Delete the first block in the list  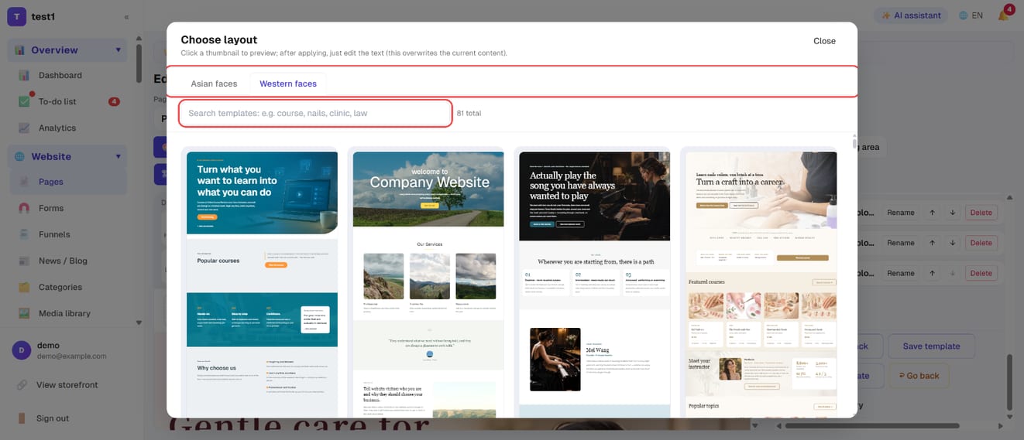[x=981, y=213]
